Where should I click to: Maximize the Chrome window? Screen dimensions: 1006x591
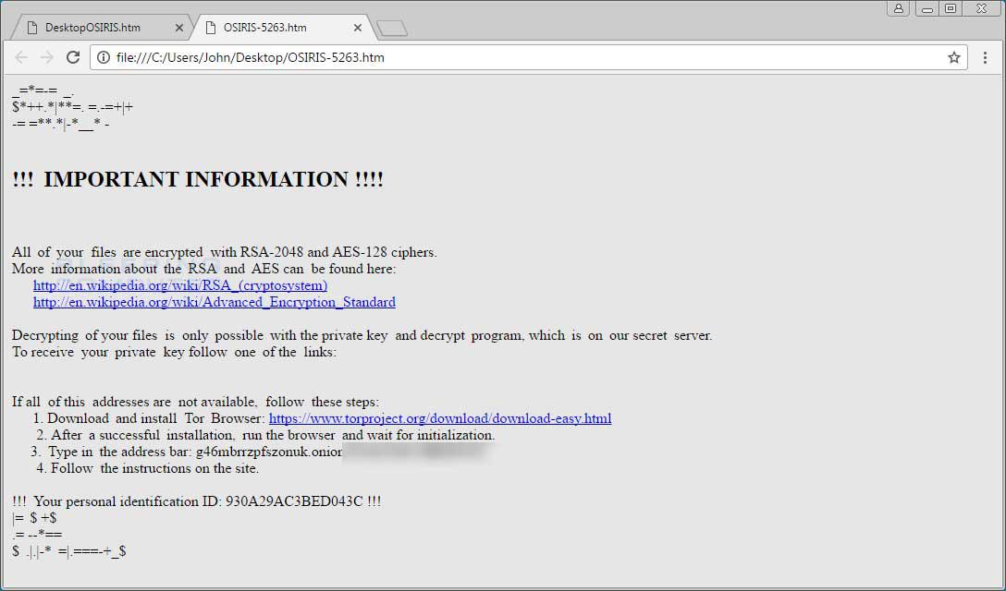coord(951,8)
